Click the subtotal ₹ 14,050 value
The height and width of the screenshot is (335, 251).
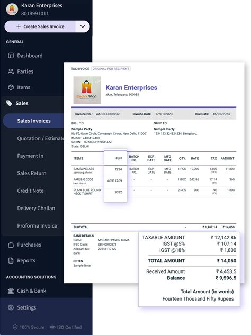tap(228, 227)
